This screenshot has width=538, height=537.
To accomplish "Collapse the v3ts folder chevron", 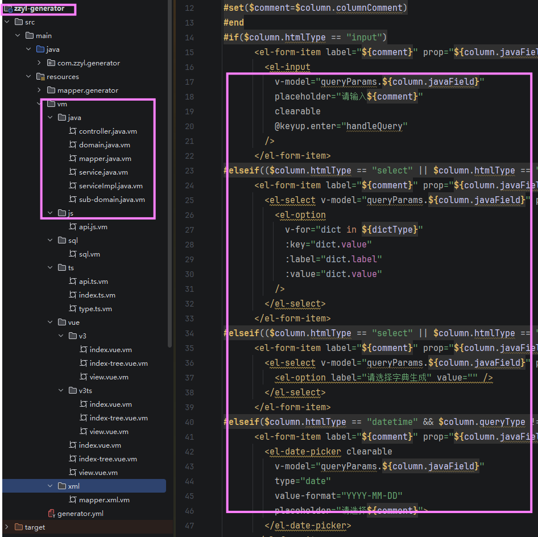I will (x=61, y=390).
